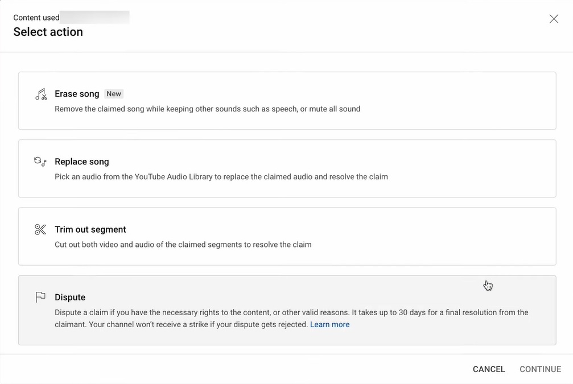Click the YouTube Audio Library description text
Image resolution: width=573 pixels, height=384 pixels.
tap(221, 176)
